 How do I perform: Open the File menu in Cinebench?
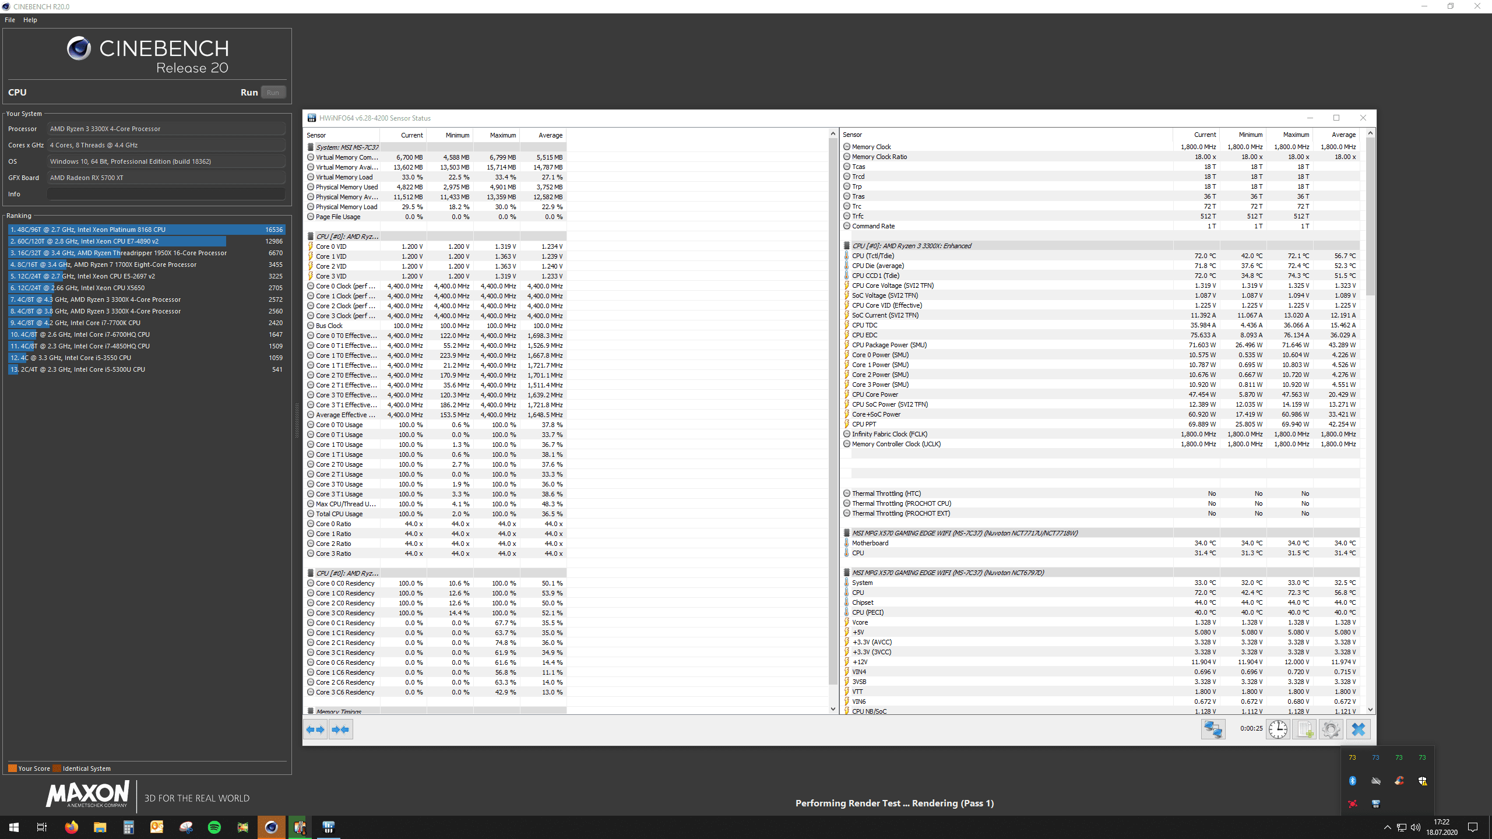click(x=10, y=20)
